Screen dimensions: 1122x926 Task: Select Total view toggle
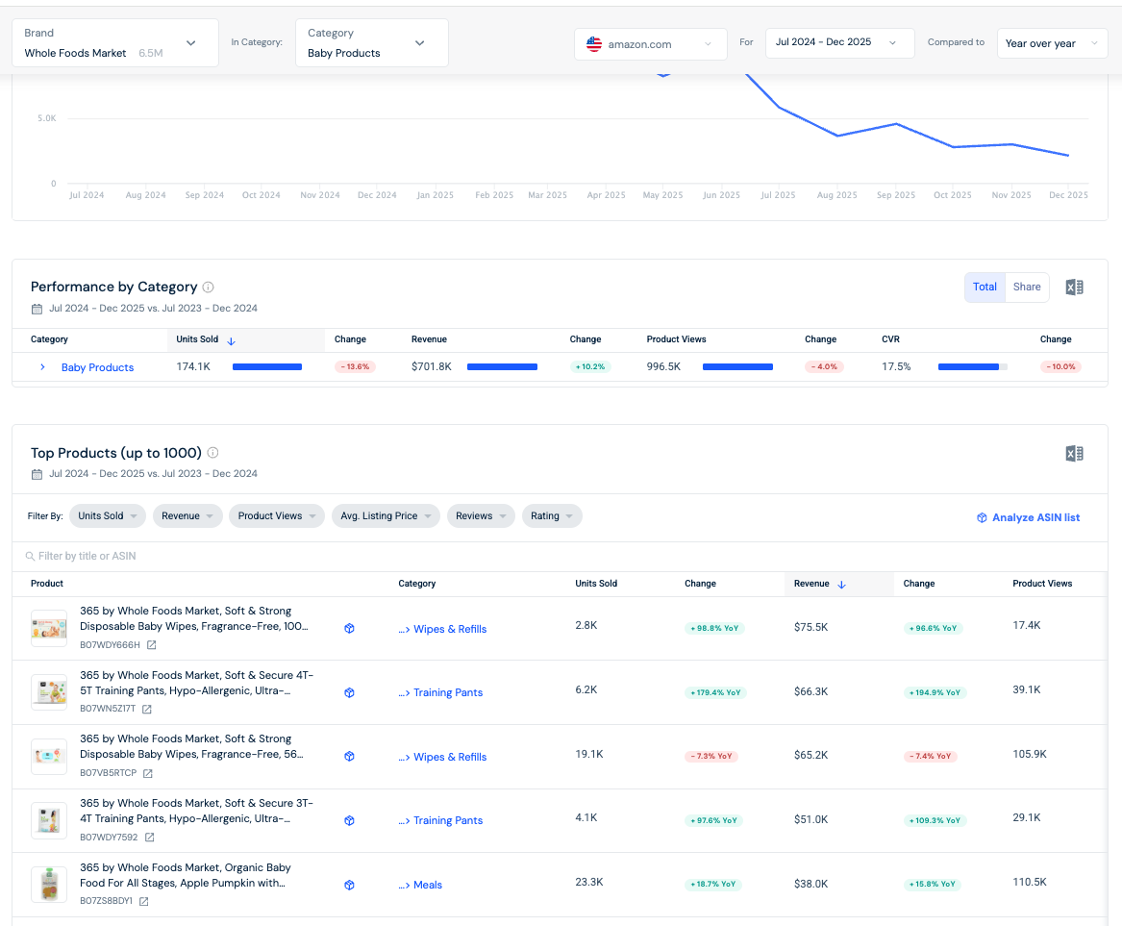[985, 287]
